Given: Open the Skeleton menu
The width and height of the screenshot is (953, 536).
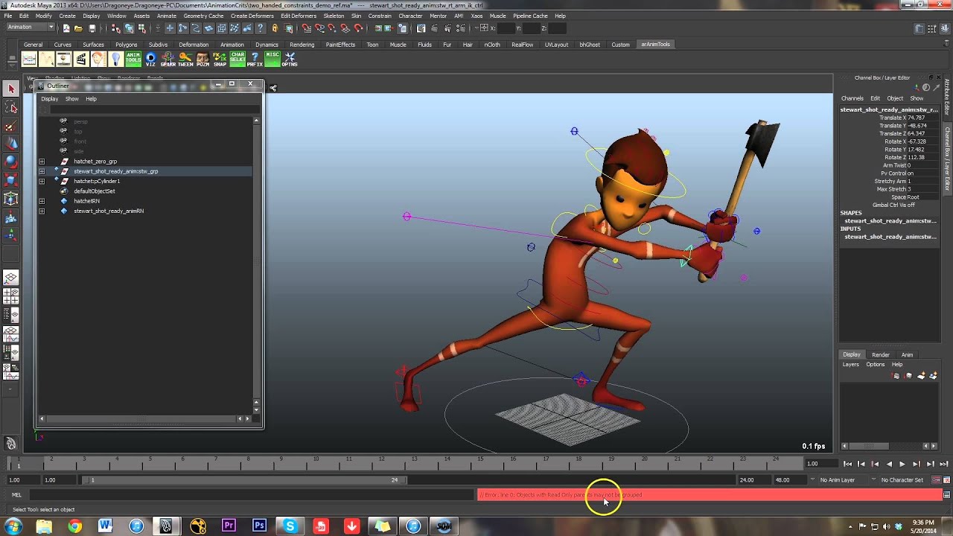Looking at the screenshot, I should pos(334,16).
